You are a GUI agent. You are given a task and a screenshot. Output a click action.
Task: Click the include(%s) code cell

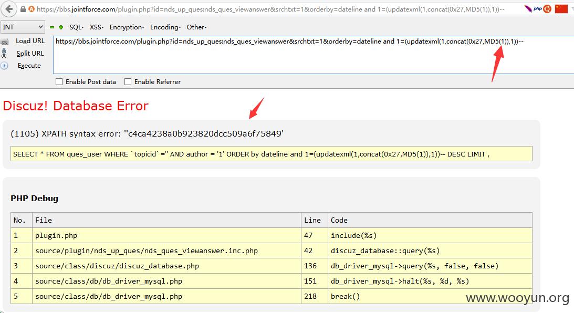[430, 235]
